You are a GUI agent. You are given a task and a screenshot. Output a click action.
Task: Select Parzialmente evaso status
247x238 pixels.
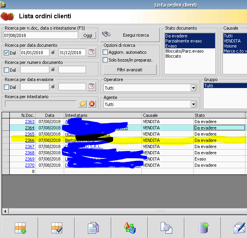(x=190, y=41)
